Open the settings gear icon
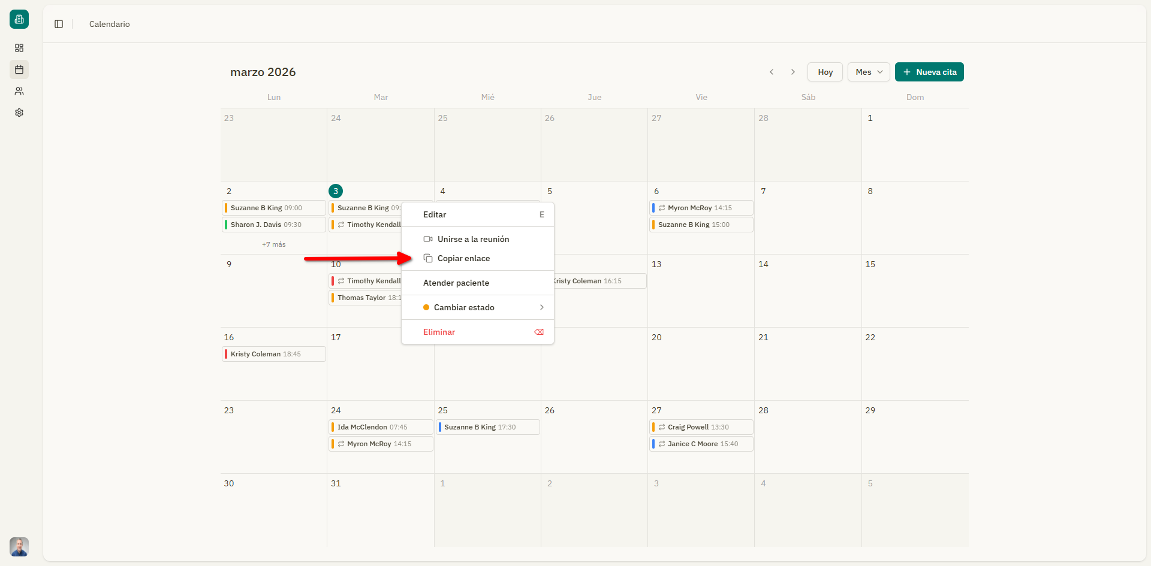 pyautogui.click(x=19, y=113)
